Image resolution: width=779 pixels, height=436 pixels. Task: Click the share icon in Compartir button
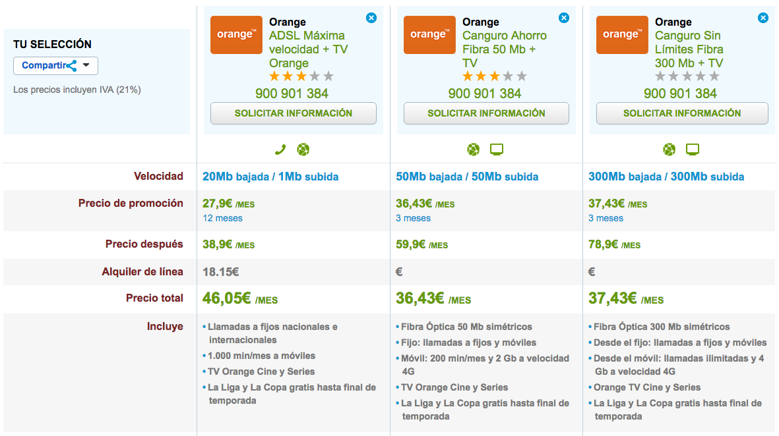(x=71, y=65)
